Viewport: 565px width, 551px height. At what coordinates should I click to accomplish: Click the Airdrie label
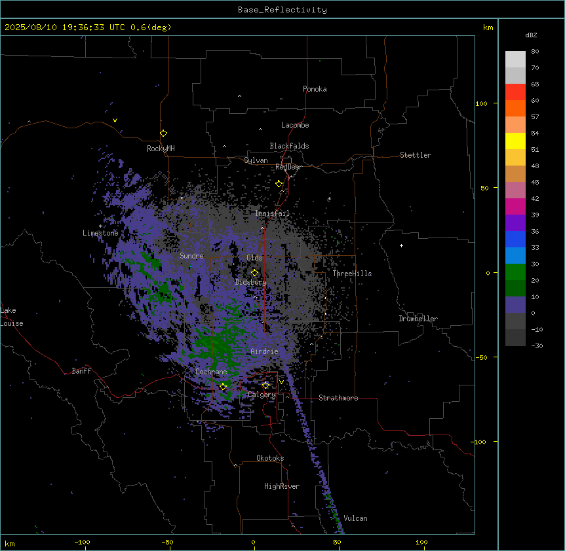[264, 351]
